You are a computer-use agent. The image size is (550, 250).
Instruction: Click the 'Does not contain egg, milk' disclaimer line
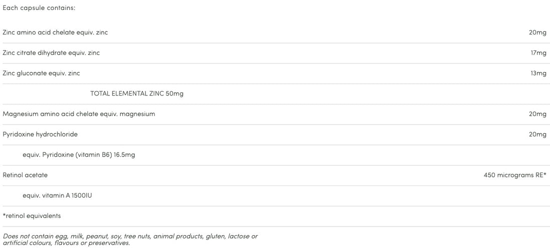click(x=130, y=236)
